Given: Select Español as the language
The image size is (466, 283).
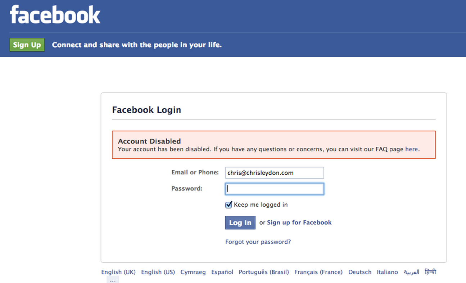Looking at the screenshot, I should (x=222, y=272).
